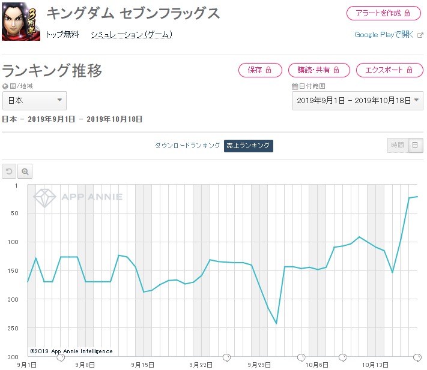Click the last event bubble at chart end
Viewport: 427px width, 370px height.
pos(417,357)
